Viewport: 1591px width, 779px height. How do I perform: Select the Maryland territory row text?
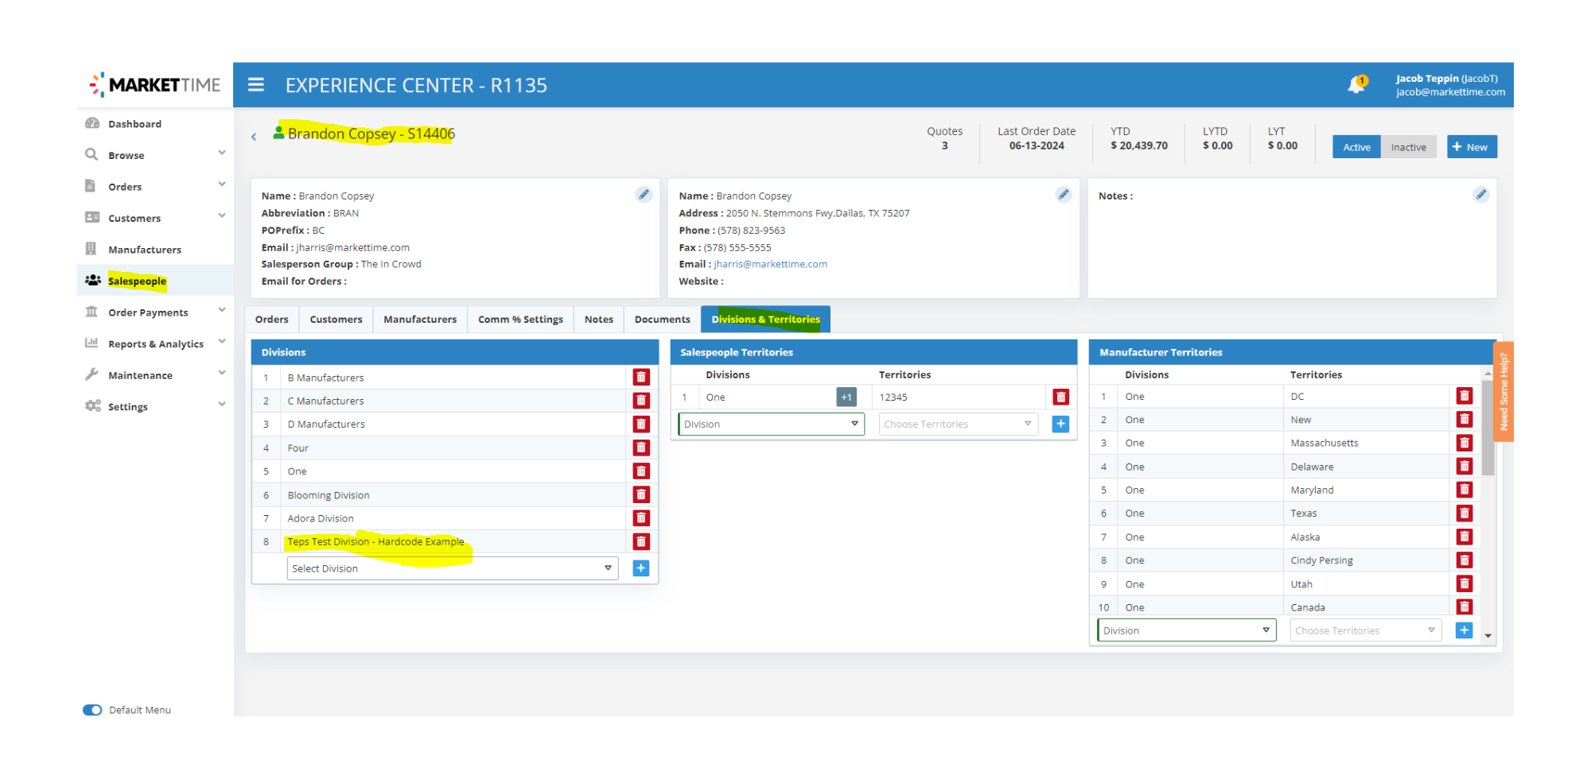click(x=1312, y=490)
